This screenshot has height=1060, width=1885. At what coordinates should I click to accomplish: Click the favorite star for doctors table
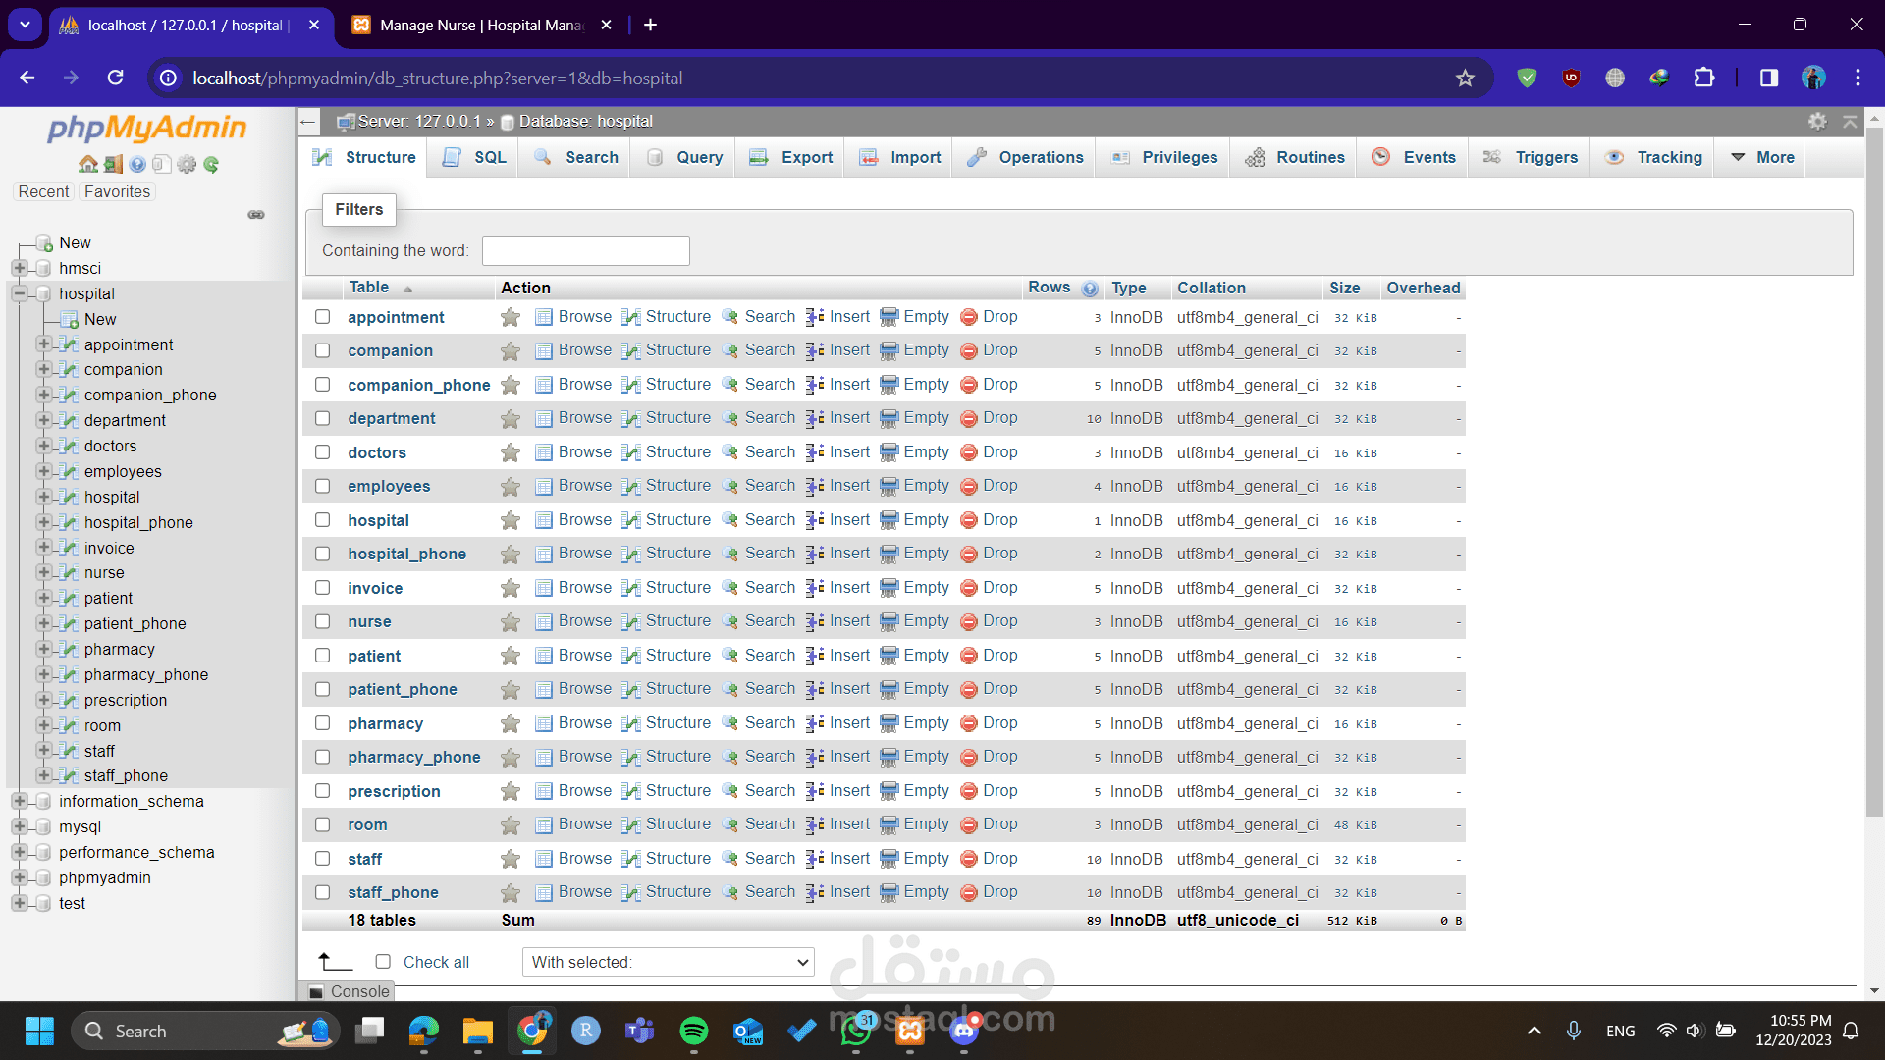click(510, 452)
